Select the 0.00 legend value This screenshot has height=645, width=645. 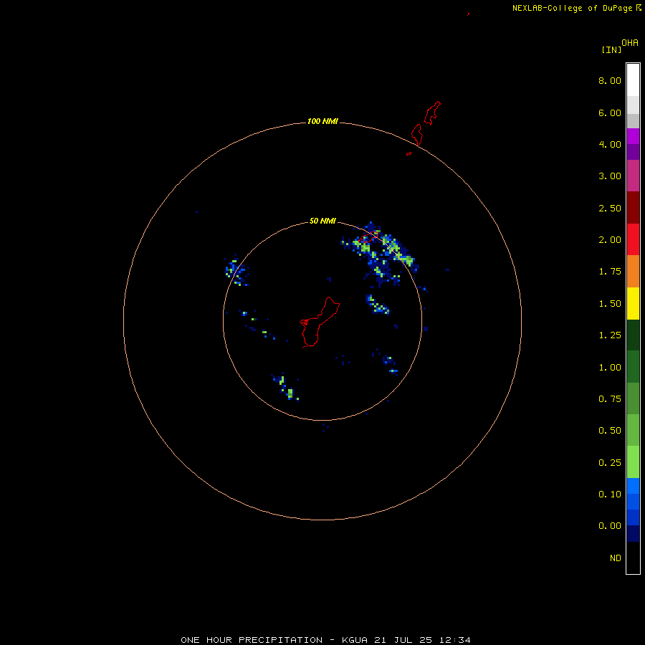(610, 526)
